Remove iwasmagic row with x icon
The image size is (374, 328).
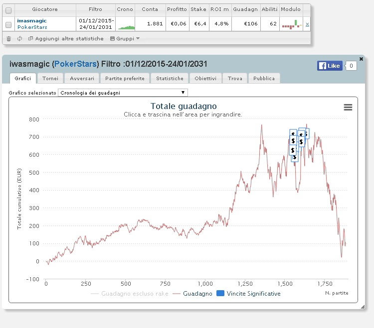tap(307, 24)
